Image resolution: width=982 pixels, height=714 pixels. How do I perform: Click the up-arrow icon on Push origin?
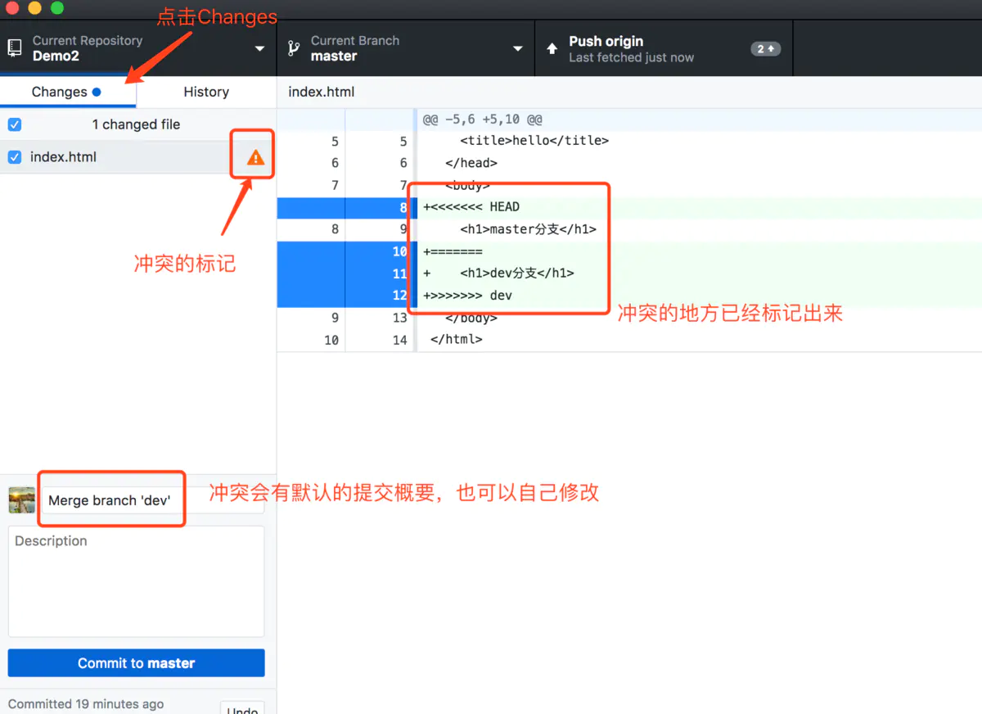[x=551, y=47]
